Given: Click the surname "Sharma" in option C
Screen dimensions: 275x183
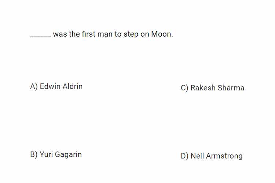Looking at the screenshot, I should [231, 88].
